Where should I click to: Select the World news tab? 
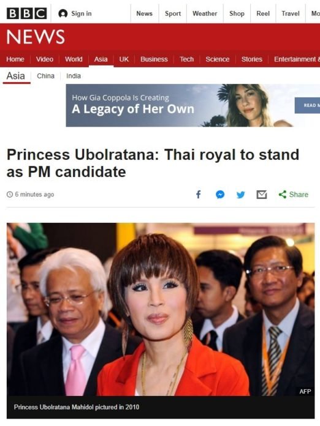pyautogui.click(x=74, y=59)
